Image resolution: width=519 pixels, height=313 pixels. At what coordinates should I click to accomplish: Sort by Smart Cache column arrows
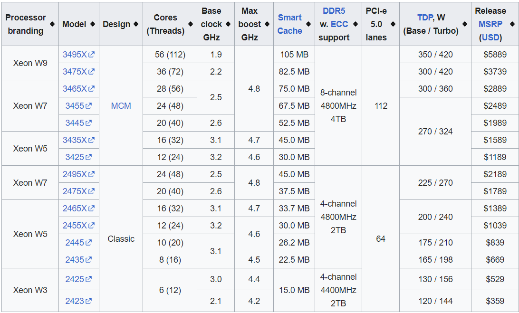tap(308, 24)
